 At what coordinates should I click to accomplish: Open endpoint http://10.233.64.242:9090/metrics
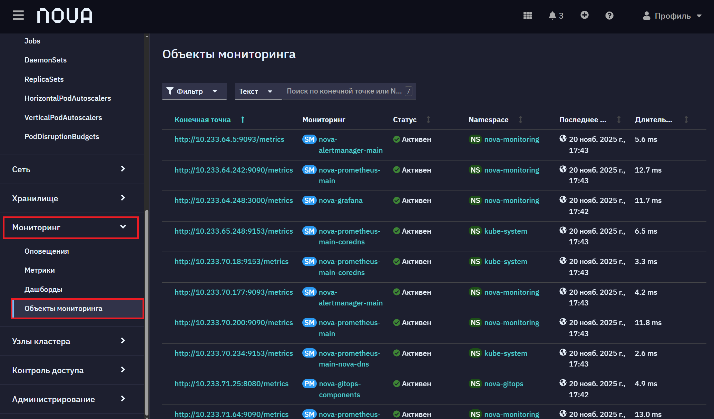234,170
